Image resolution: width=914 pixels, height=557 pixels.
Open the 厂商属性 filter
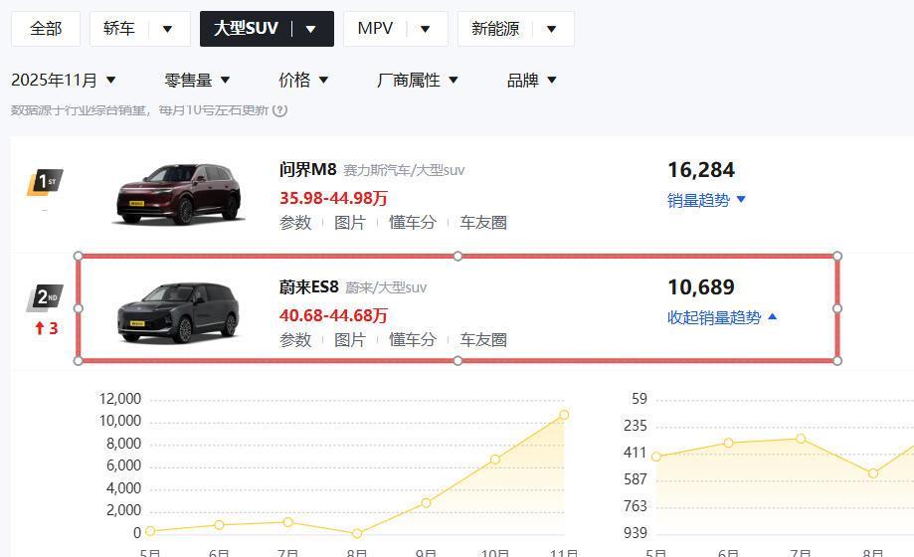coord(418,80)
